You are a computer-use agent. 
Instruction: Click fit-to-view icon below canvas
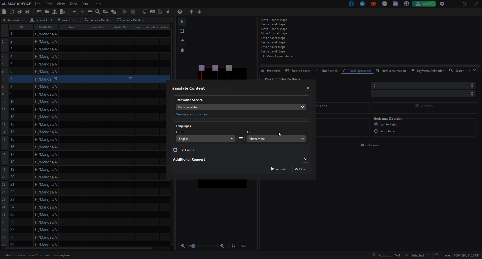click(233, 246)
